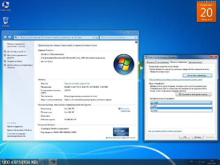
Task: Click the Control Panel item in the taskbar
Action: [53, 162]
